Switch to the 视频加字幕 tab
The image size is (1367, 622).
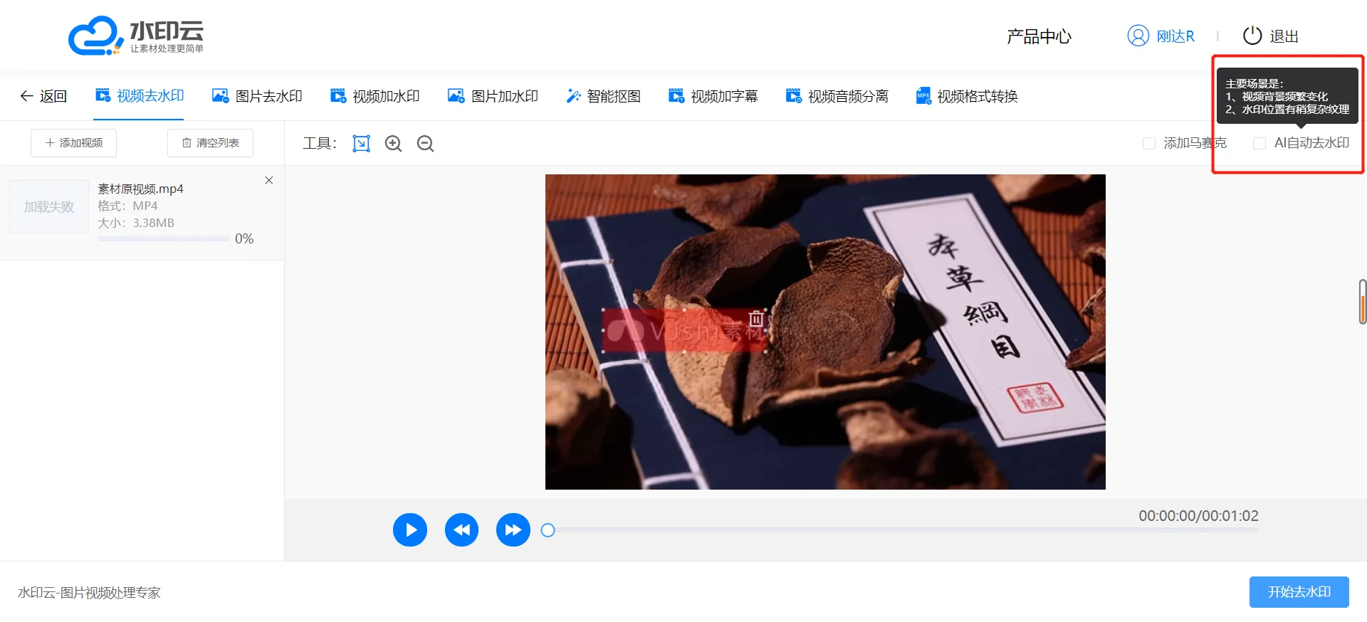click(713, 95)
